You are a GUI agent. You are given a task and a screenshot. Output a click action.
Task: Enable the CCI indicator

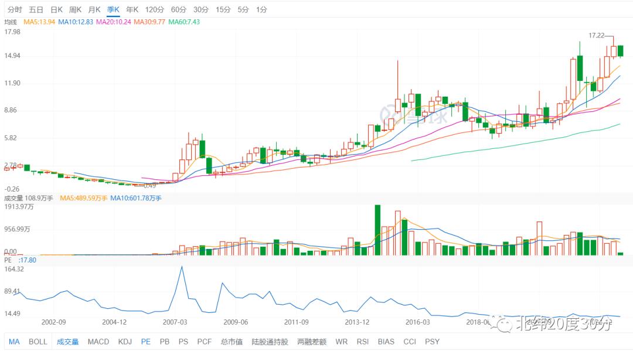(x=410, y=342)
